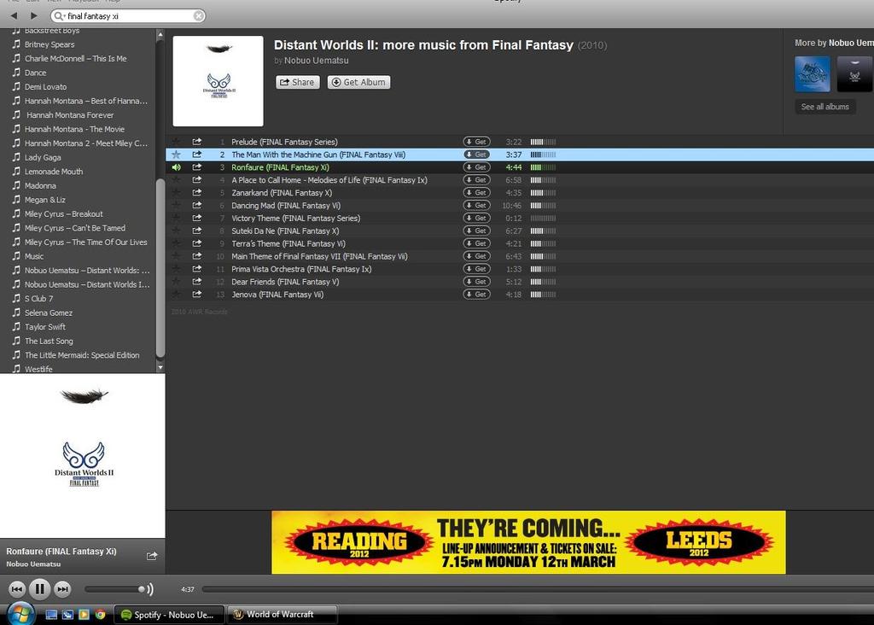Viewport: 874px width, 625px height.
Task: Toggle the star beside Dancing Mad track
Action: tap(176, 206)
